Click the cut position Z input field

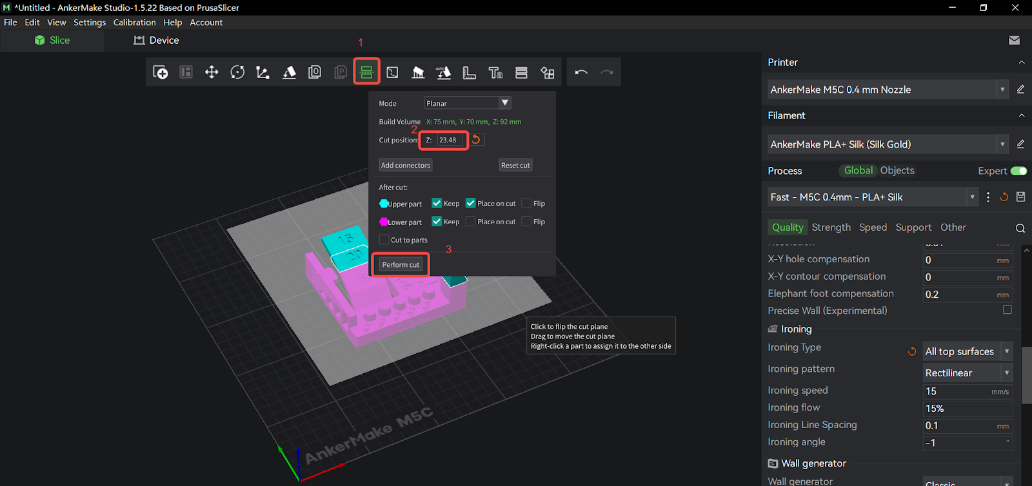(x=450, y=140)
